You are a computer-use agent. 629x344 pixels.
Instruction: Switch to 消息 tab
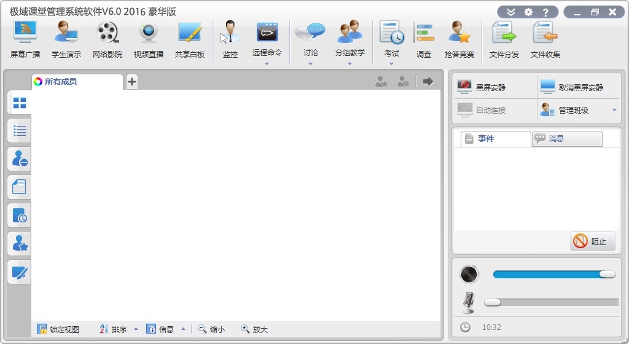[x=567, y=139]
